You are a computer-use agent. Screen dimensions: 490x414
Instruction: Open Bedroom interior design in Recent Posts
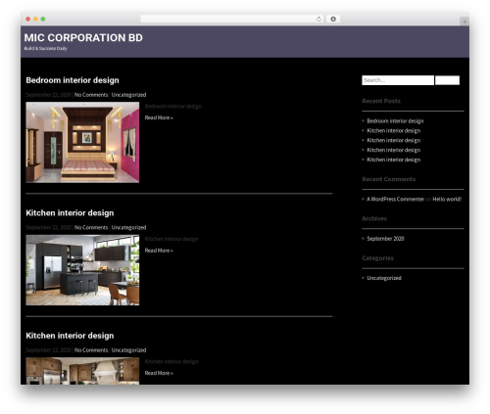[x=395, y=121]
